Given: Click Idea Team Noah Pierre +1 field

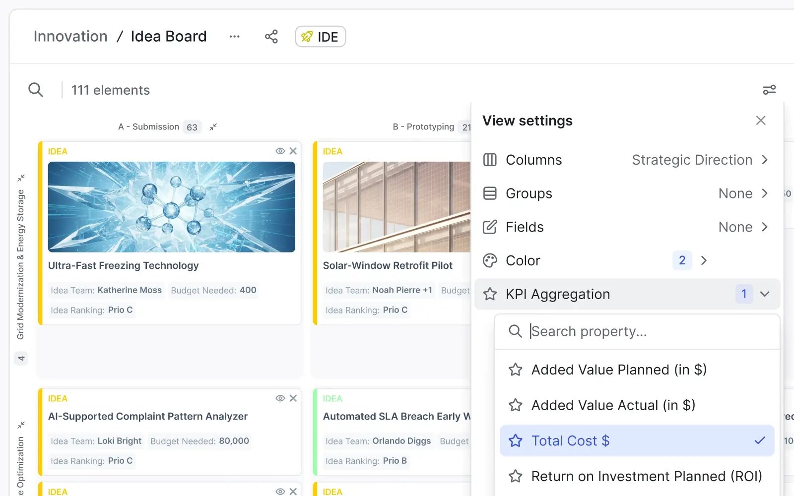Looking at the screenshot, I should pos(379,290).
